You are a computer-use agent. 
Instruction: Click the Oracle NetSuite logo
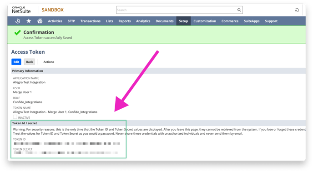tap(21, 10)
